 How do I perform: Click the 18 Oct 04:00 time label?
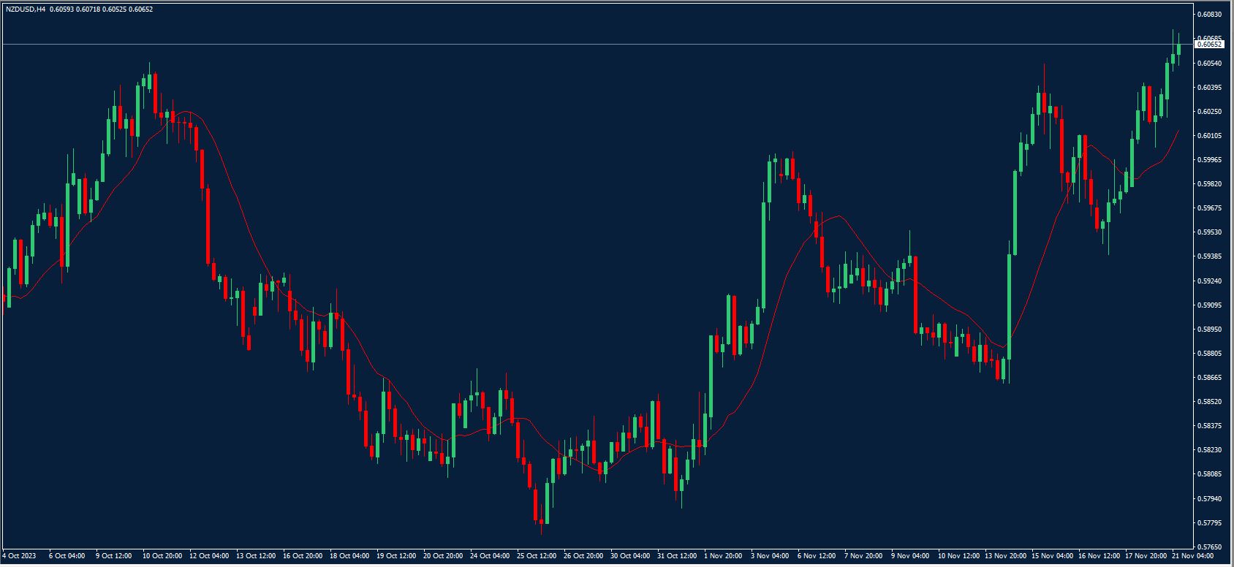coord(349,556)
